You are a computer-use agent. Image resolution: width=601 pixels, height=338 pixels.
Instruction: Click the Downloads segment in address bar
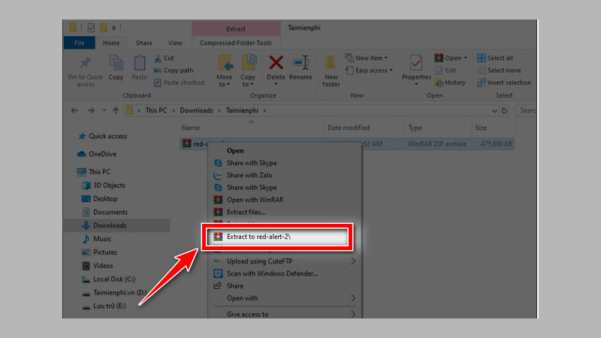[196, 110]
